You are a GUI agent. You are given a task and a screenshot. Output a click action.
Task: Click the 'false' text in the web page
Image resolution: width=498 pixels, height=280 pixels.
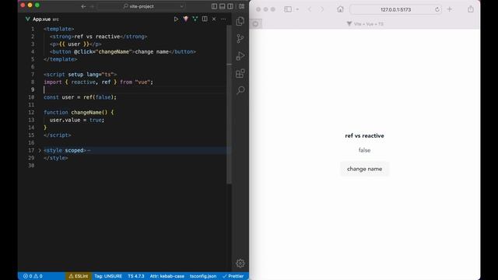[x=364, y=150]
